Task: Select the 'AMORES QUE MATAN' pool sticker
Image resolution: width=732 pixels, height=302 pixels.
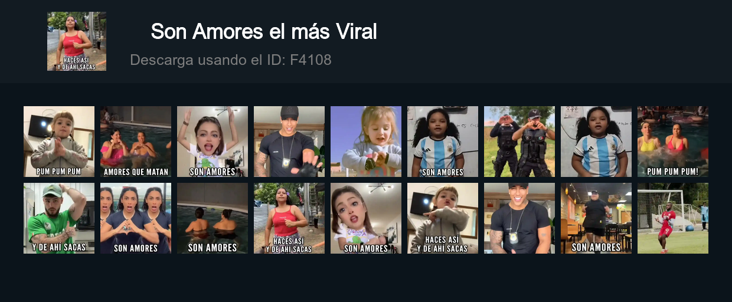Action: tap(136, 142)
